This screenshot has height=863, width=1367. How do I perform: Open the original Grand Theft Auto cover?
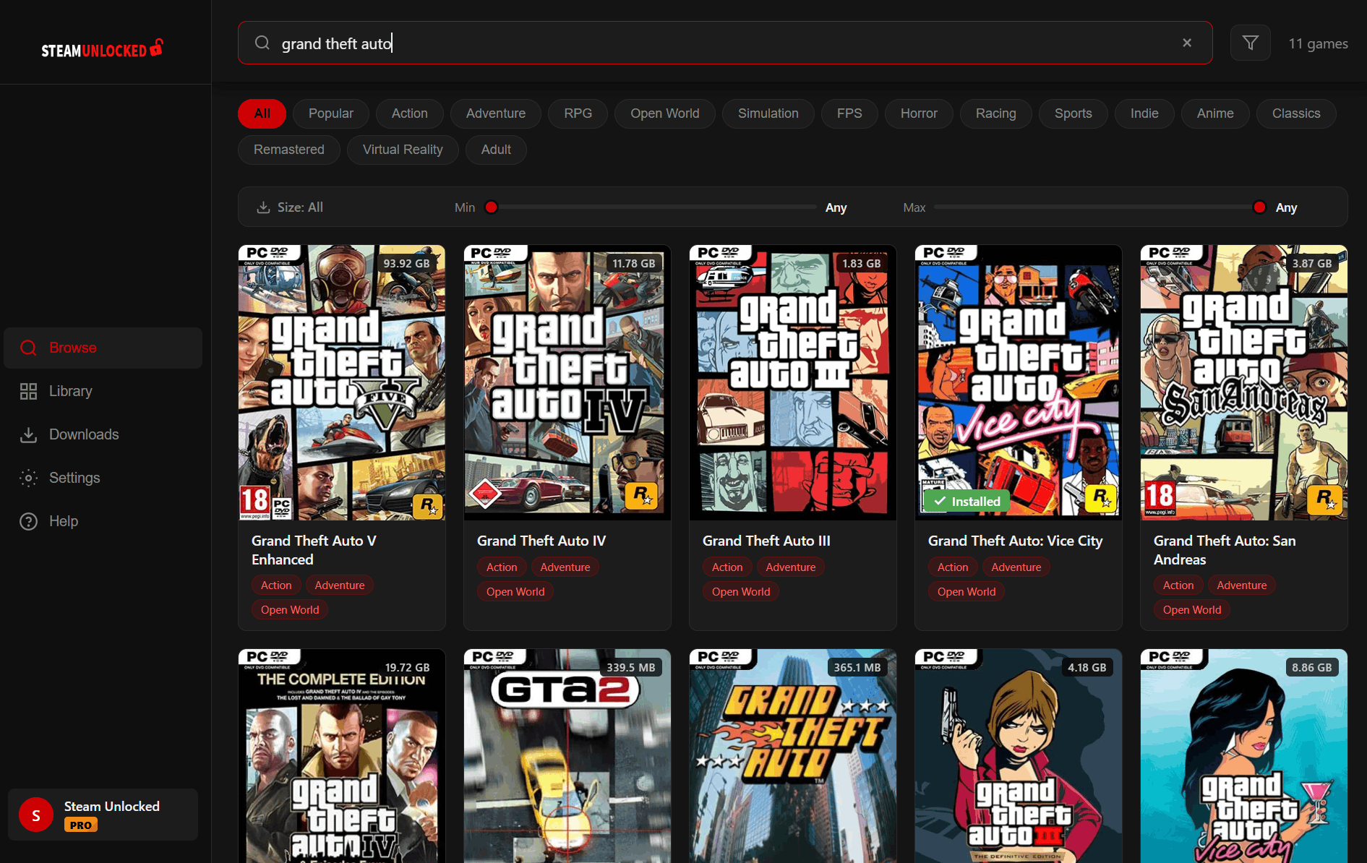pos(793,756)
